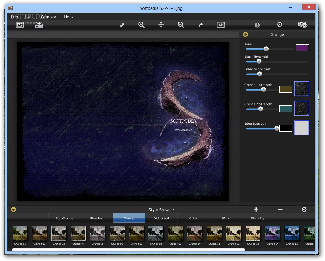
Task: Click the teal Grunge 2 color swatch
Action: coord(286,109)
